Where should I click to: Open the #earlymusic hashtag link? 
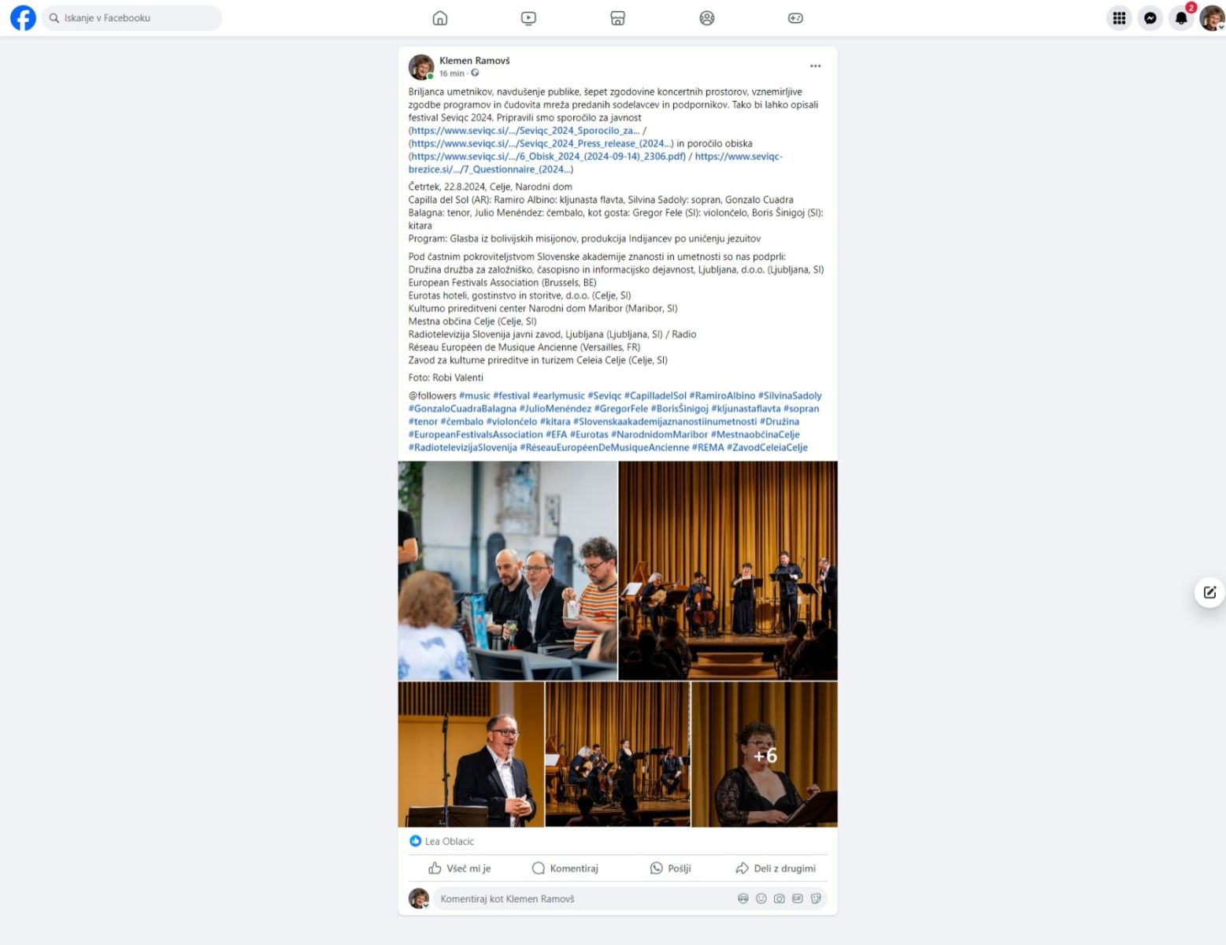558,396
